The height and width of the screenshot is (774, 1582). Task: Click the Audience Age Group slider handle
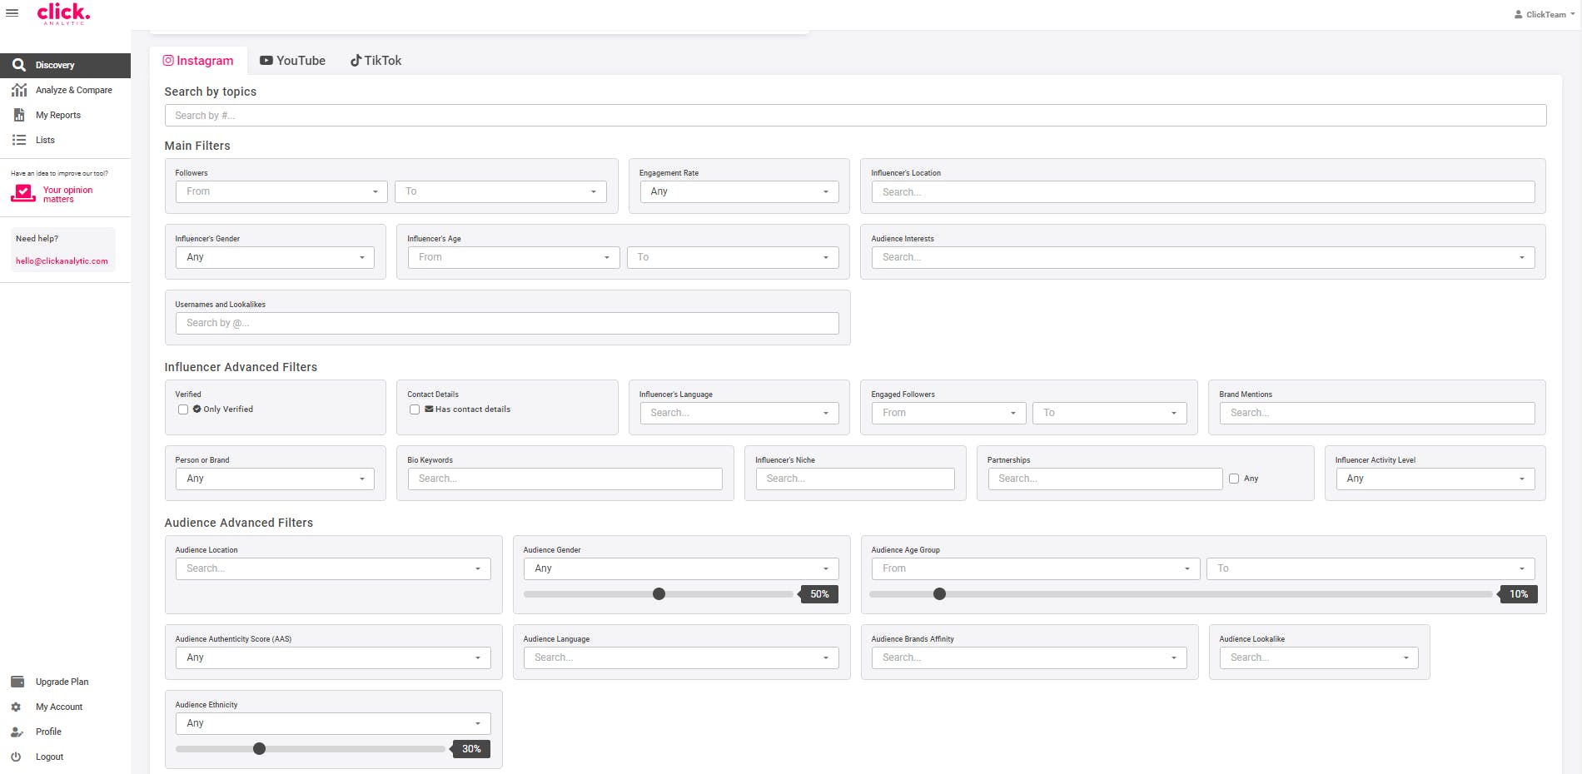point(940,594)
